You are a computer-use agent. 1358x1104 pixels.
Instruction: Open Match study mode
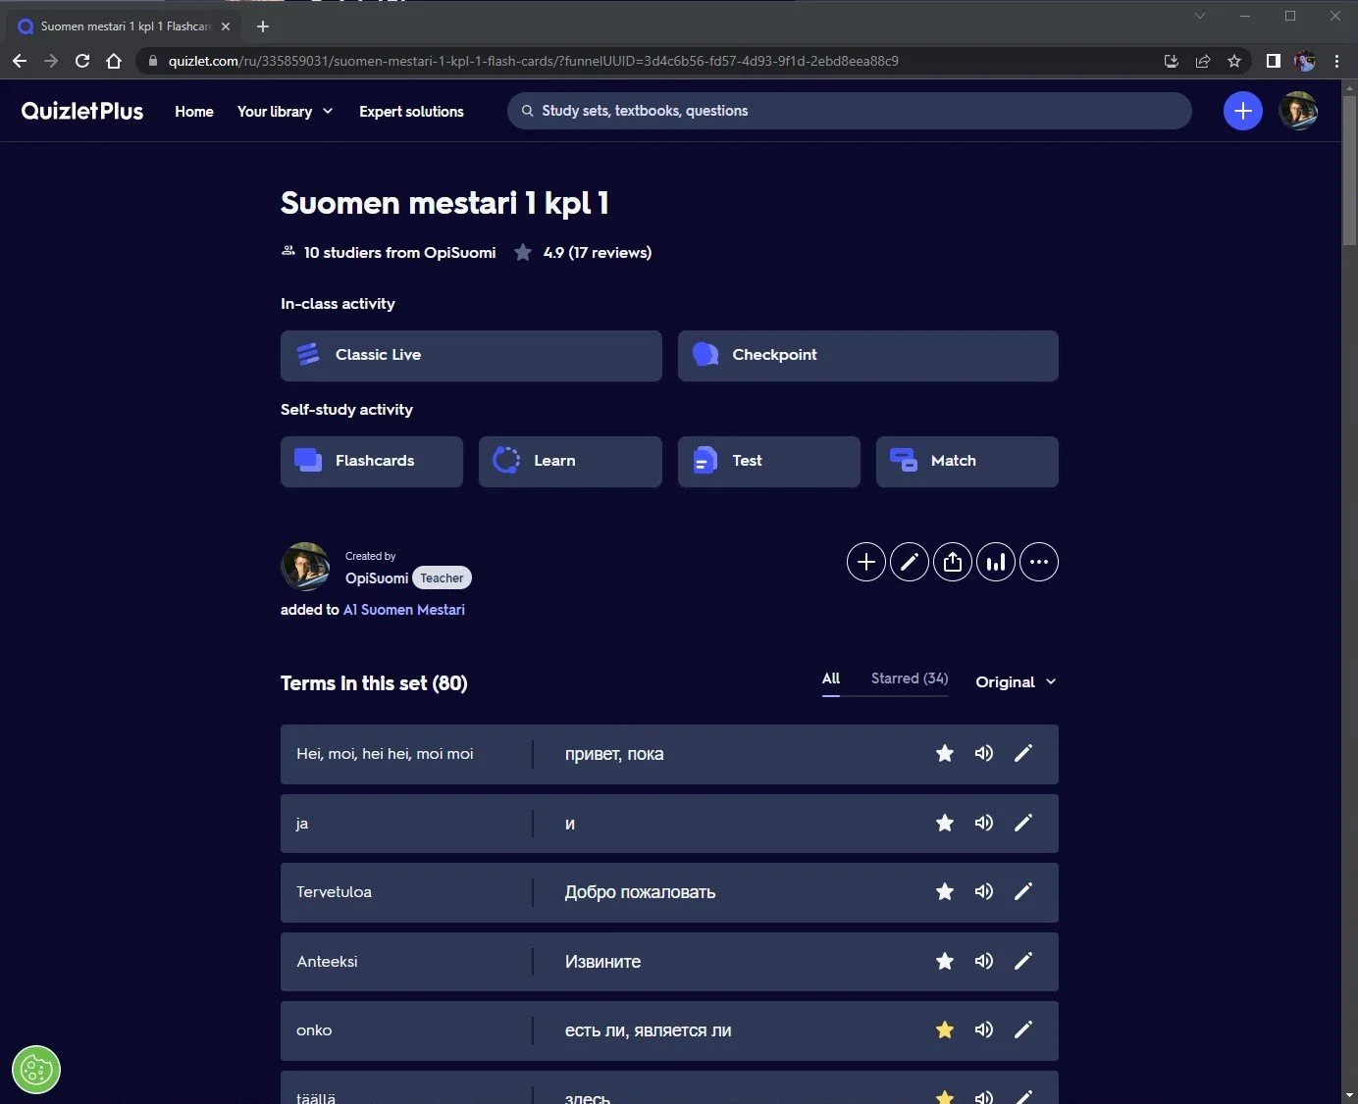pos(966,461)
